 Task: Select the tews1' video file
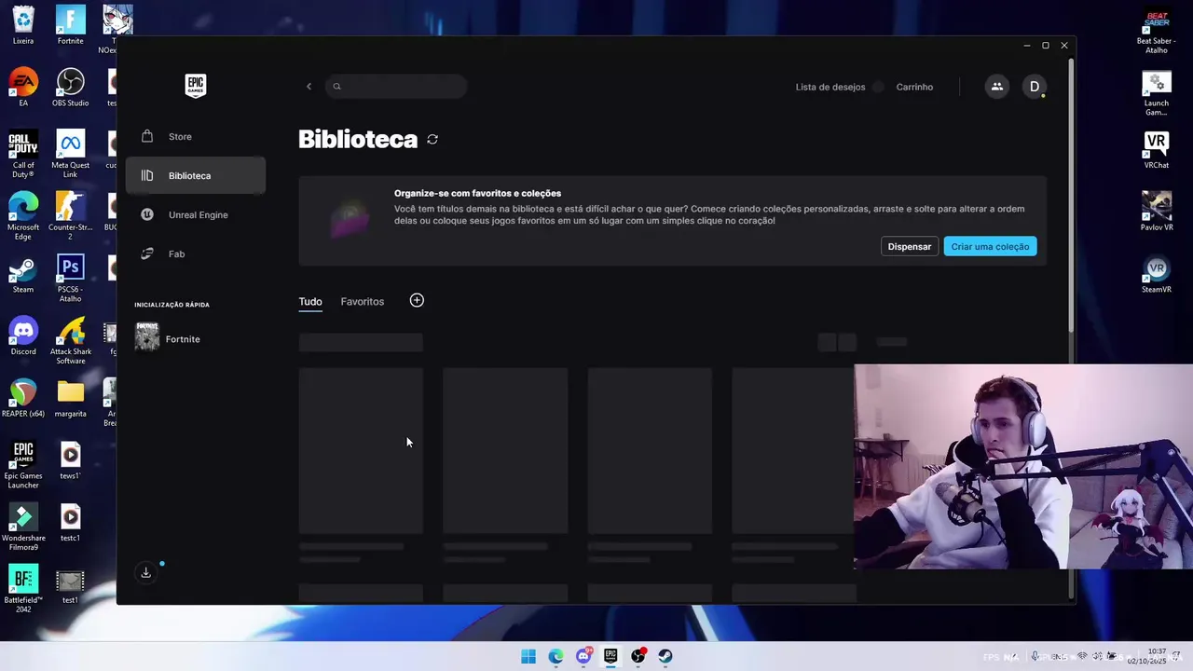70,460
